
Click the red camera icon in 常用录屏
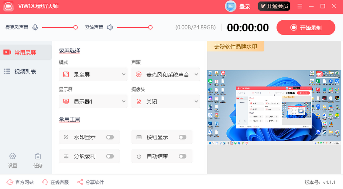[7, 52]
